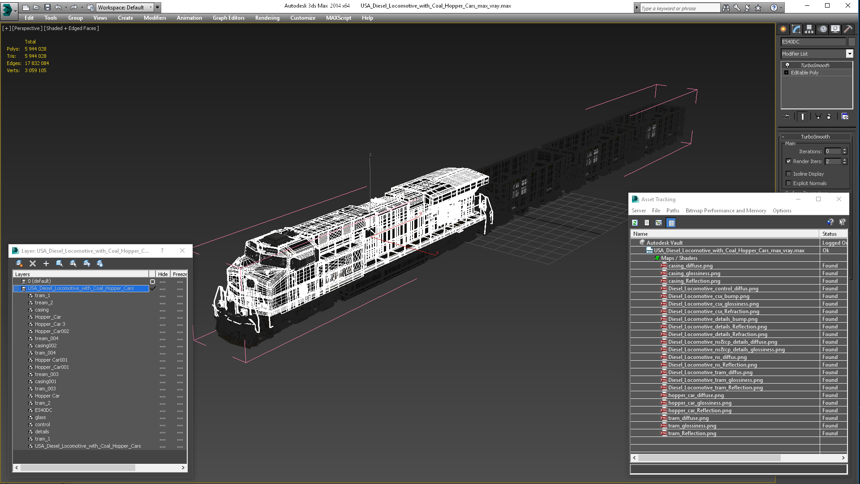Collapse USA_Diesel_Locomotive layer tree
This screenshot has height=484, width=860.
click(x=17, y=289)
